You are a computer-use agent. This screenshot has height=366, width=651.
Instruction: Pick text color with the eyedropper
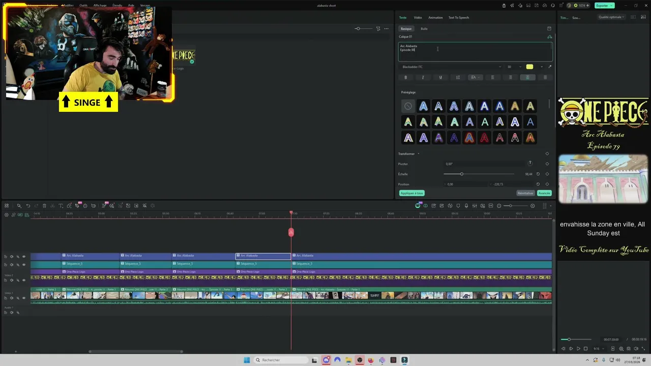550,67
